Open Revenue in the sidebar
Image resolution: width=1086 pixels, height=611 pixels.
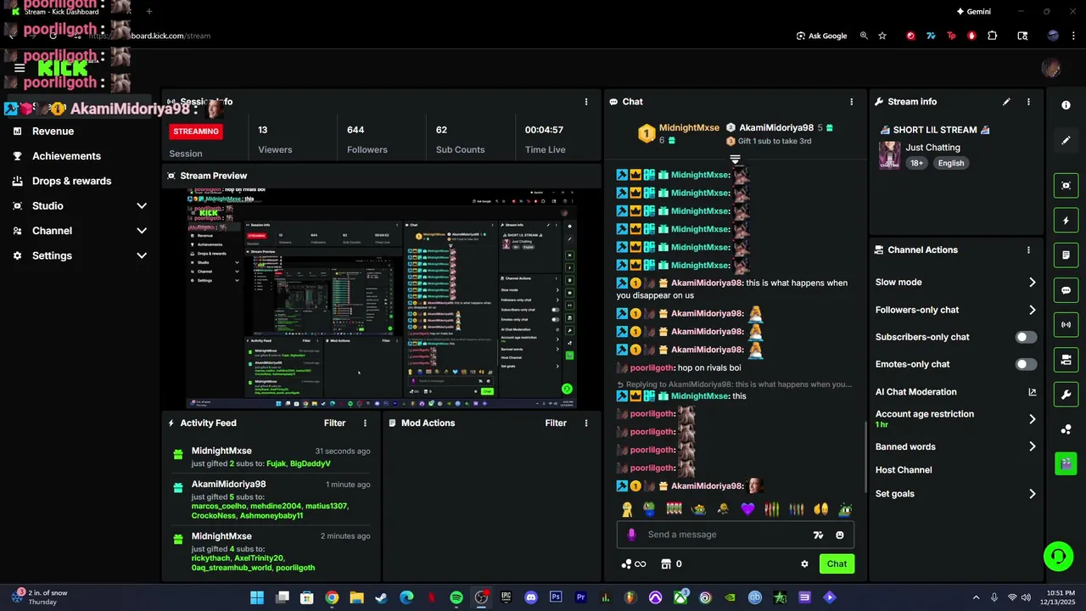pos(53,132)
